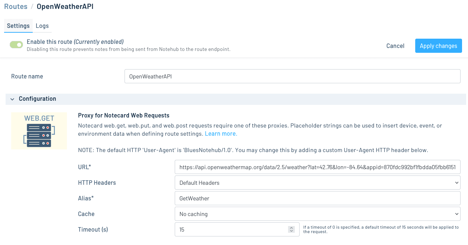Click the NOTE about default User-Agent text

point(253,151)
